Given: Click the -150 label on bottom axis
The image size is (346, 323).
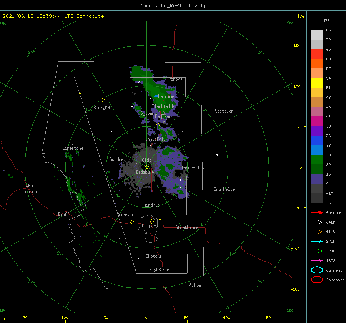Looking at the screenshot, I should point(23,318).
